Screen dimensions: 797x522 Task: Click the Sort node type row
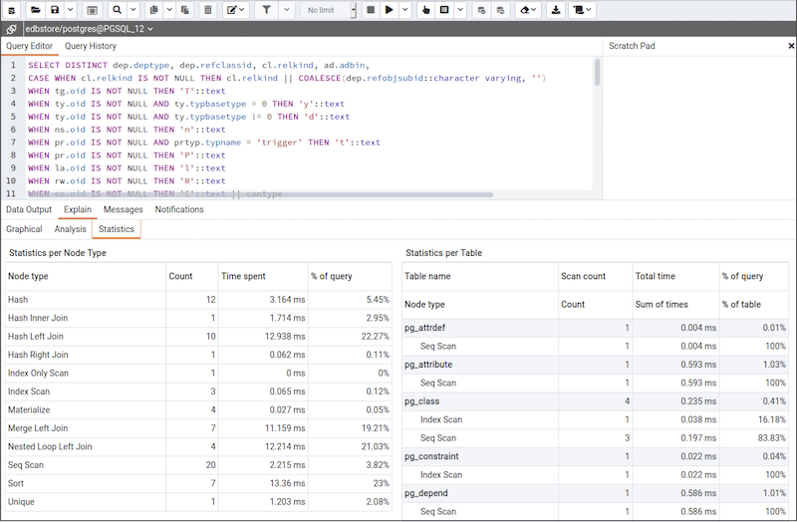coord(198,483)
